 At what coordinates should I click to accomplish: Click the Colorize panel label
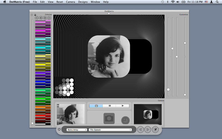[48, 14]
